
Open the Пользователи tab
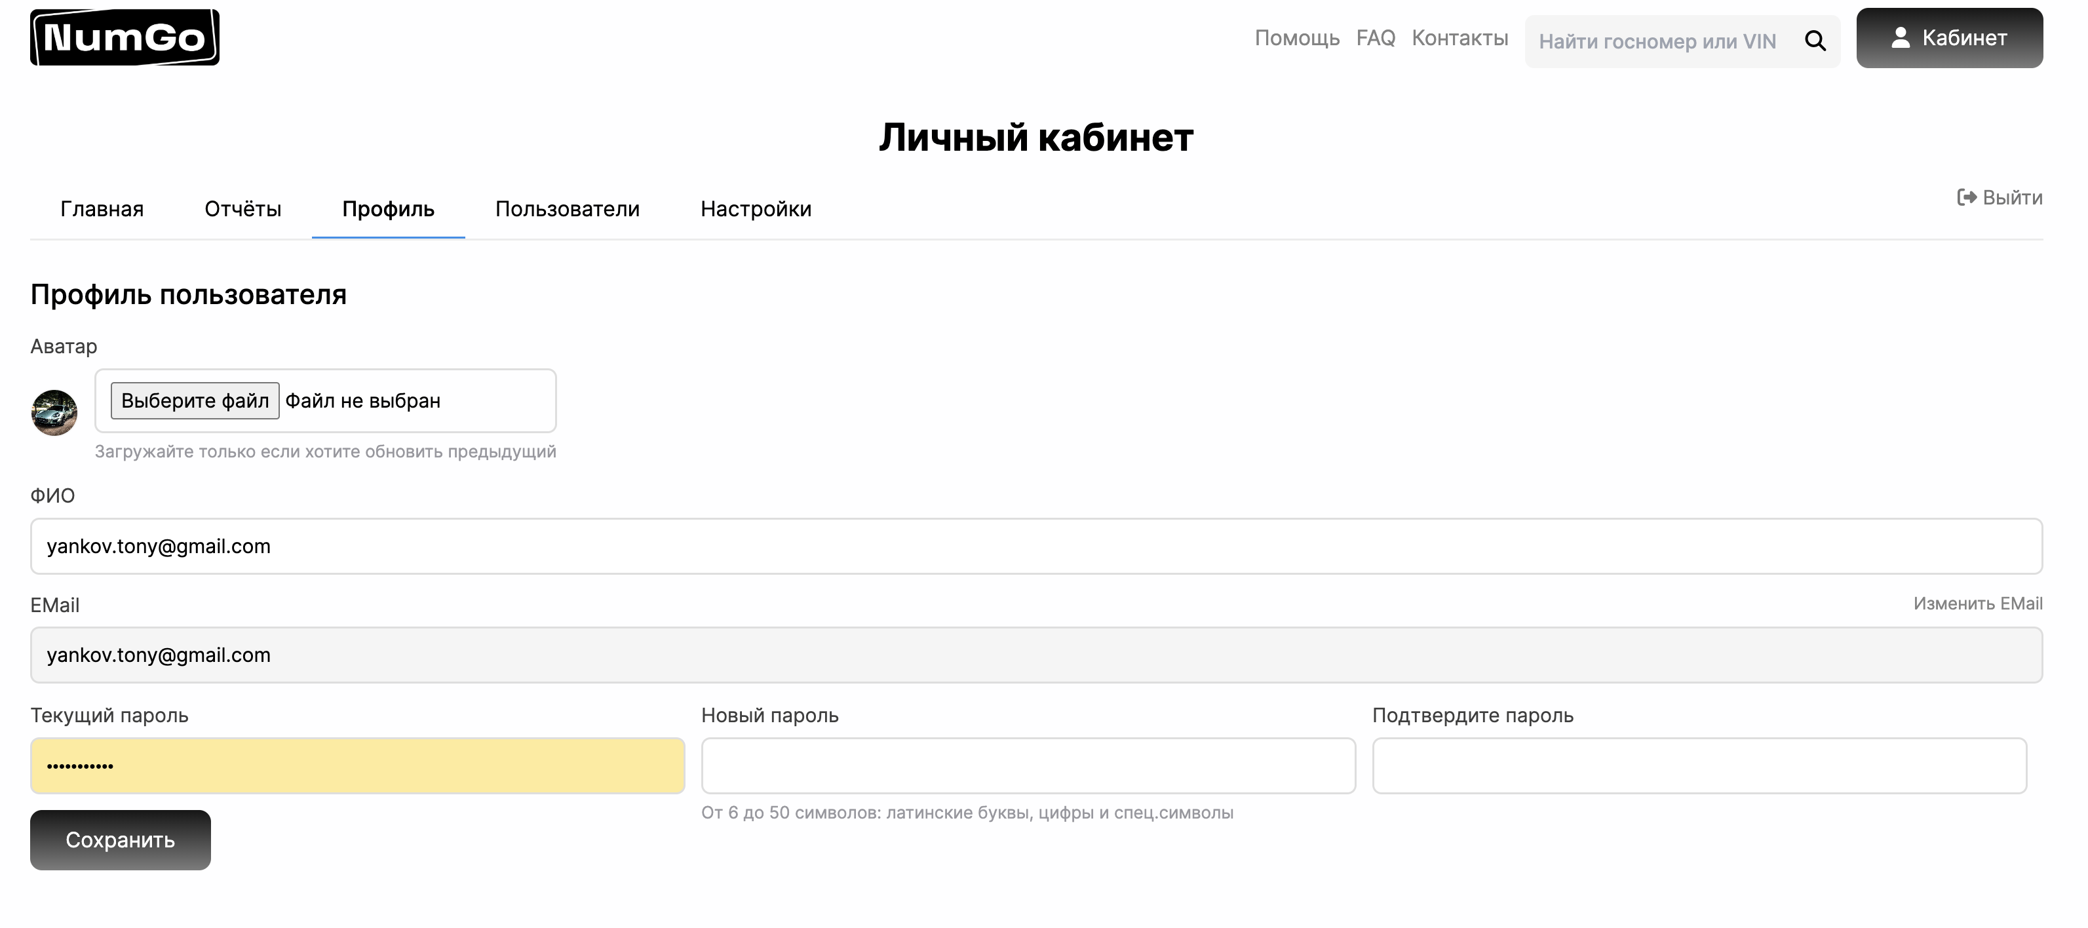click(568, 209)
